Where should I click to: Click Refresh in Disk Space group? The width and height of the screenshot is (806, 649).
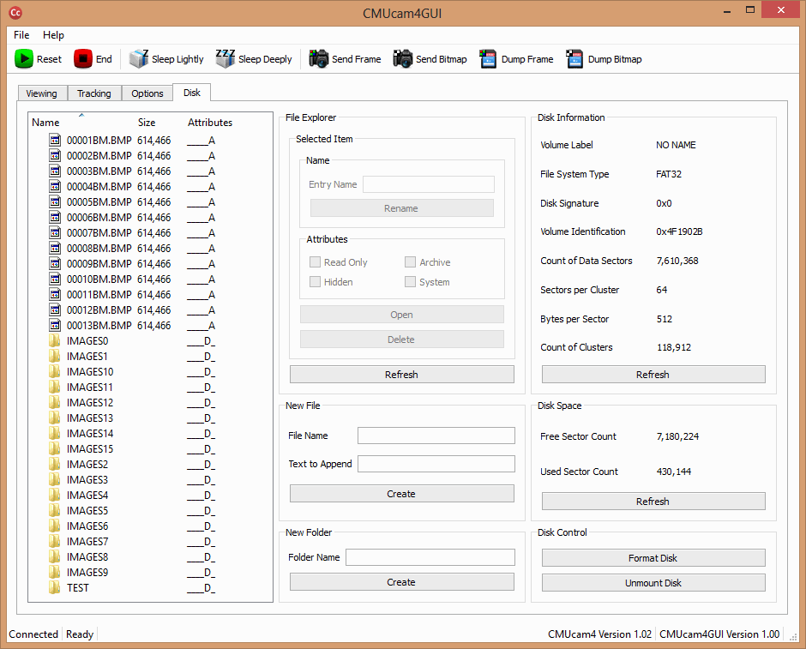click(653, 501)
